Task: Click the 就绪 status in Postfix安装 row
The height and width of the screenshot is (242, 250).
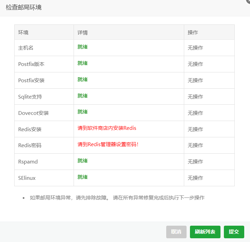Action: click(x=82, y=80)
